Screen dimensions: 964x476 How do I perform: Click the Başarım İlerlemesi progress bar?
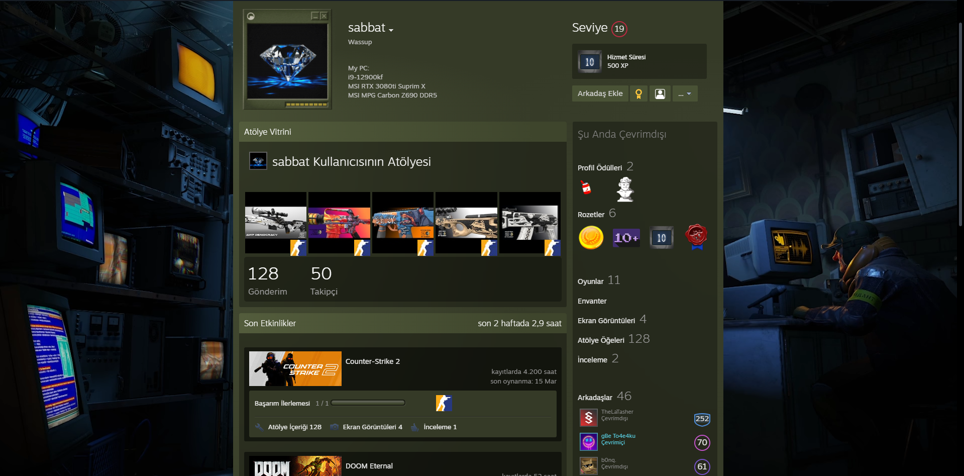point(368,403)
